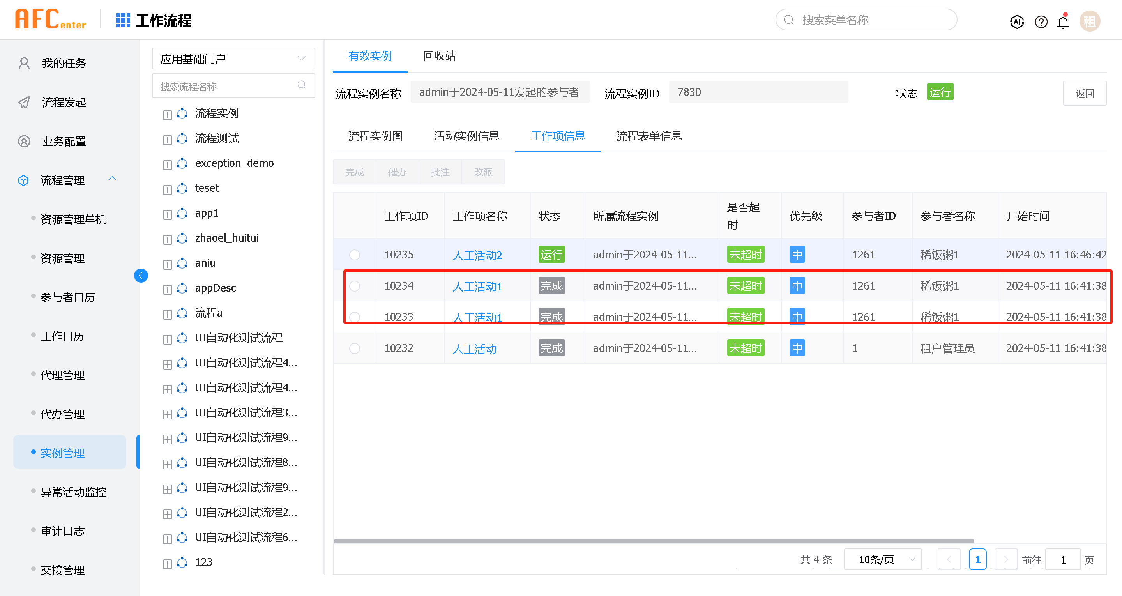The width and height of the screenshot is (1122, 596).
Task: Switch to the 回收站 tab
Action: 439,56
